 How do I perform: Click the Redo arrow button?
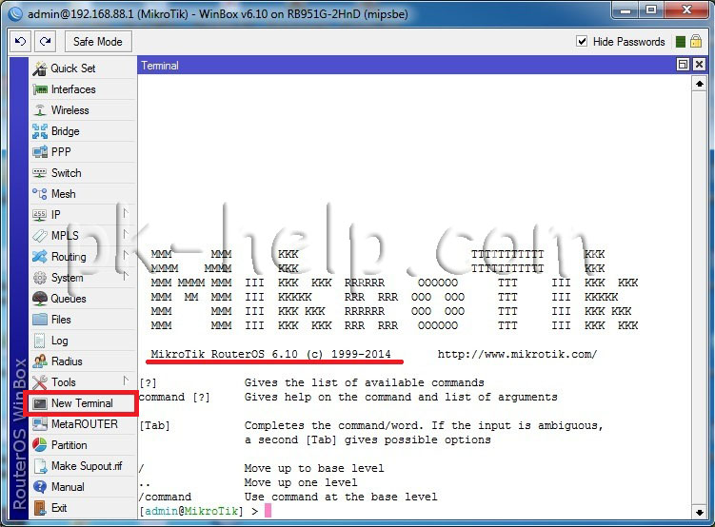(45, 42)
